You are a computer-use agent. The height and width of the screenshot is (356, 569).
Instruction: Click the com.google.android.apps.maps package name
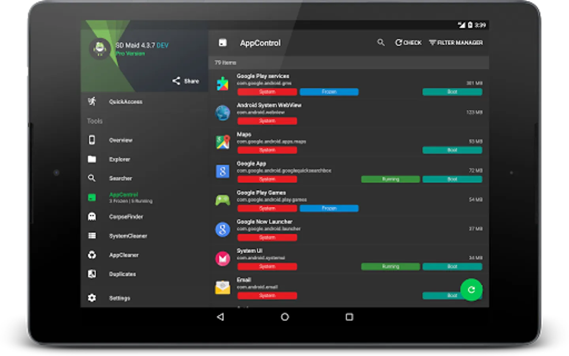tap(271, 141)
